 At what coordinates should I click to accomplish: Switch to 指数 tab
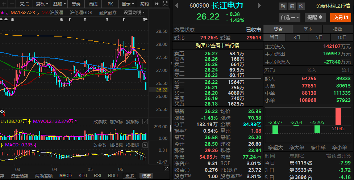tap(338, 29)
